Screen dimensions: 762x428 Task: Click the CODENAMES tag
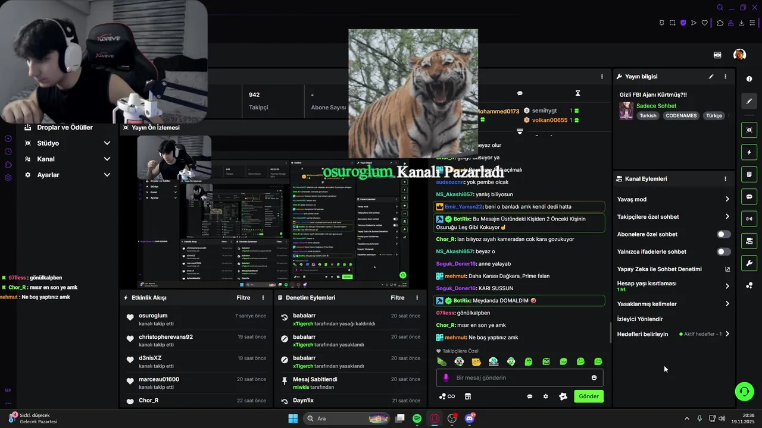click(681, 116)
